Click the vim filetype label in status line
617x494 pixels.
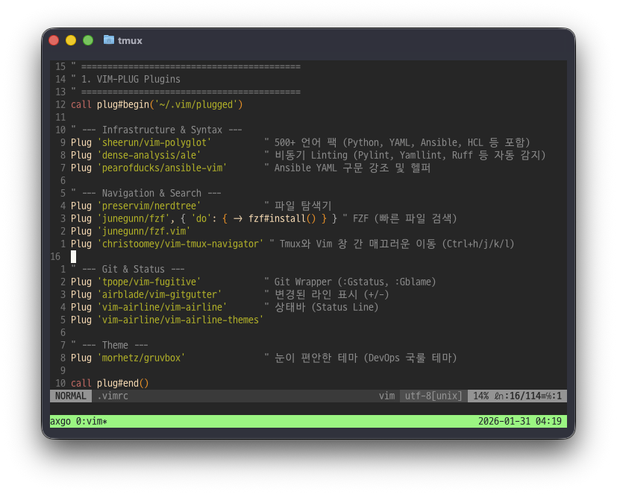(386, 396)
